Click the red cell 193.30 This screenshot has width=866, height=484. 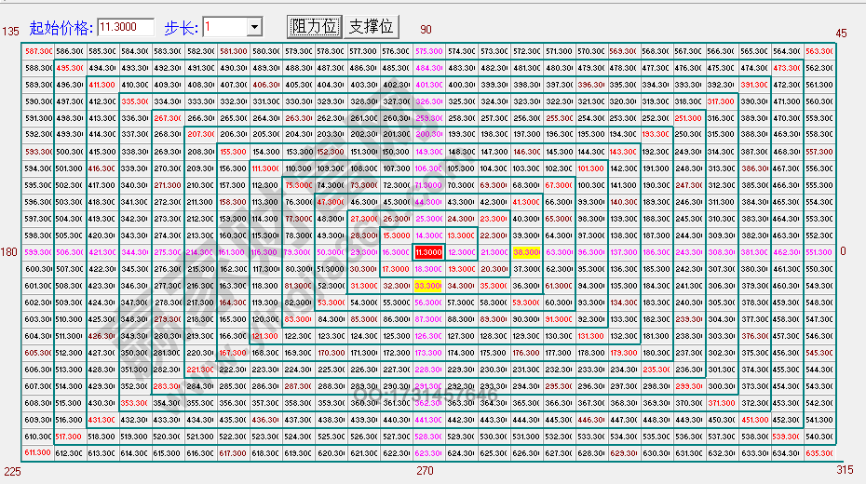click(x=656, y=134)
